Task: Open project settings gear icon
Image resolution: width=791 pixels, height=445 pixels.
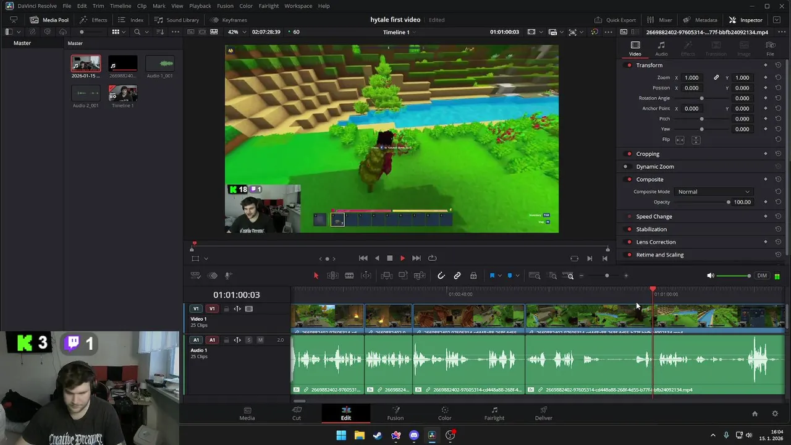Action: [775, 413]
